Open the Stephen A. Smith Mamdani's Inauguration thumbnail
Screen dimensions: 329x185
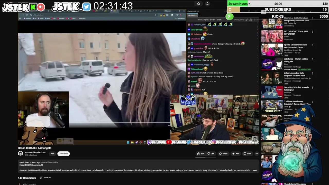(272, 23)
